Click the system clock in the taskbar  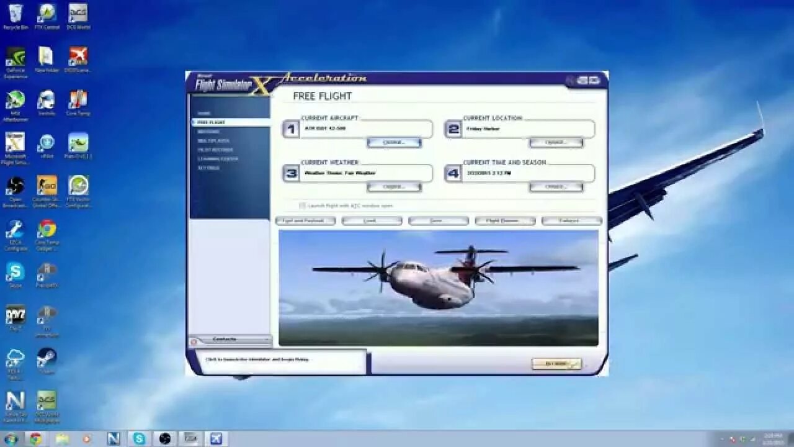coord(773,439)
